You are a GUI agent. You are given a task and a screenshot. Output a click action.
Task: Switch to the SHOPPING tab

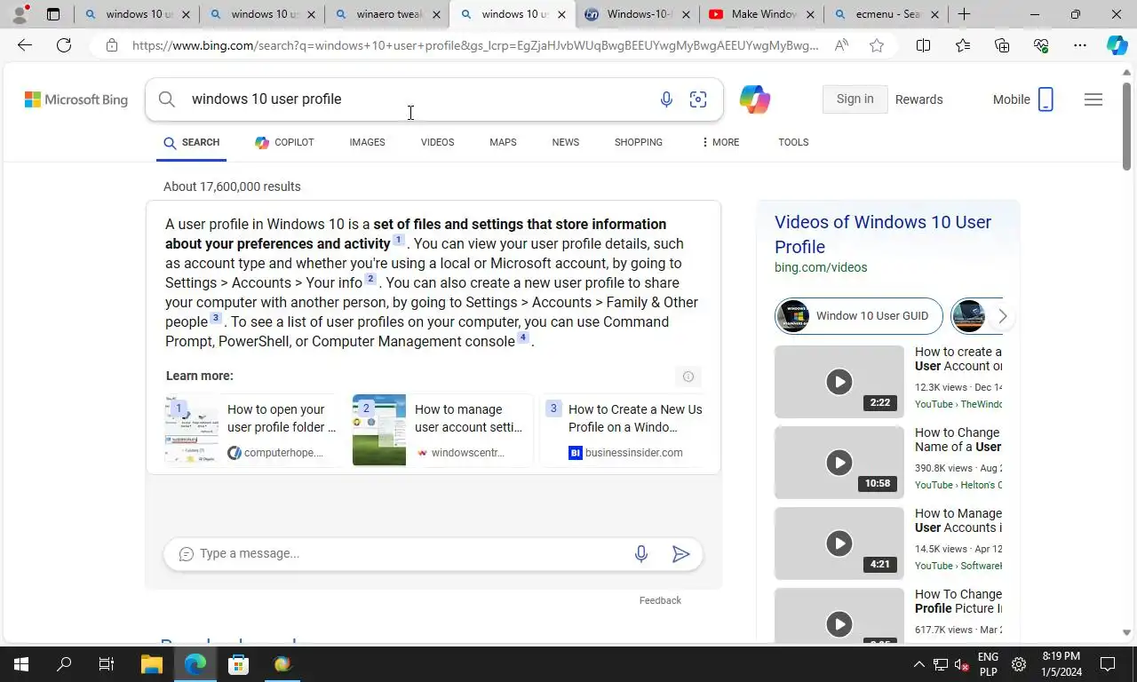(x=639, y=142)
